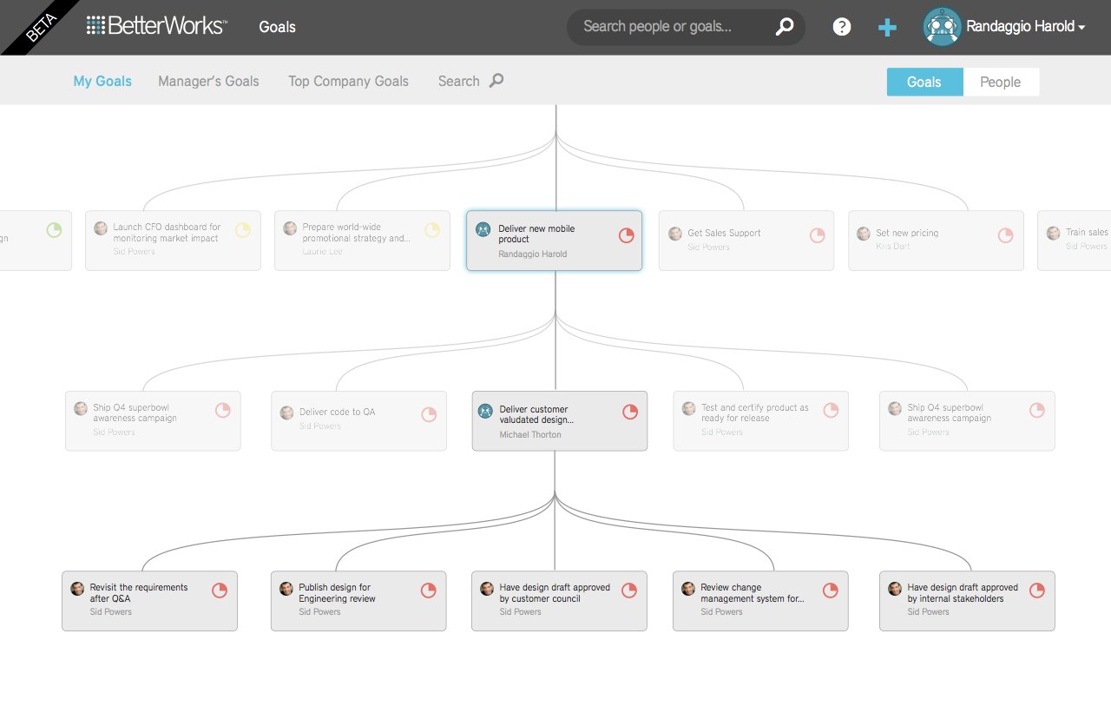Switch to My Goals tab

click(102, 81)
